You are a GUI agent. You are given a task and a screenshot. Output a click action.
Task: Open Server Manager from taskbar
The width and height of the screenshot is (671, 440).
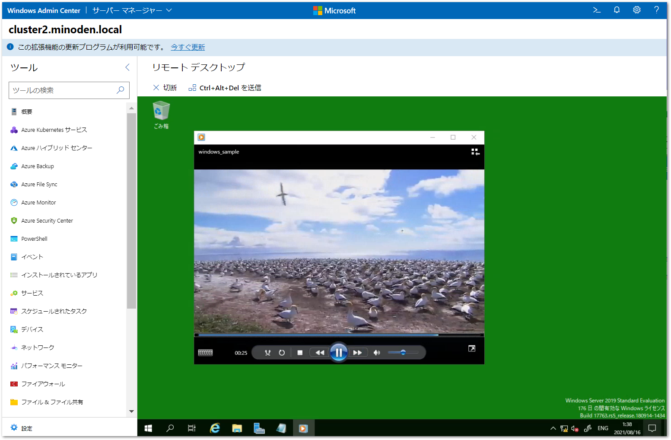tap(259, 428)
